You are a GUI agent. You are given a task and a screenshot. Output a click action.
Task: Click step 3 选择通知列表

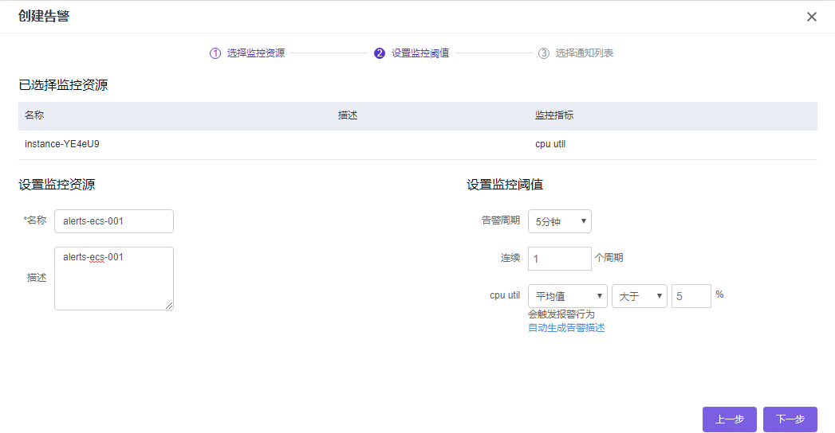coord(576,53)
